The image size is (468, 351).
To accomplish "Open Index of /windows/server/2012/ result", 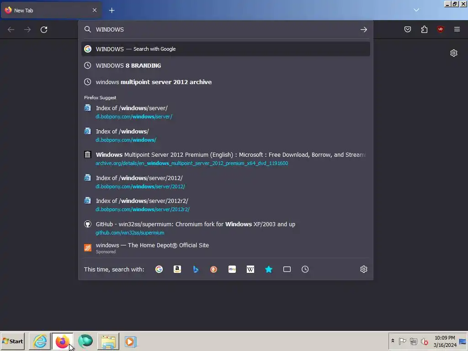I will (x=226, y=182).
